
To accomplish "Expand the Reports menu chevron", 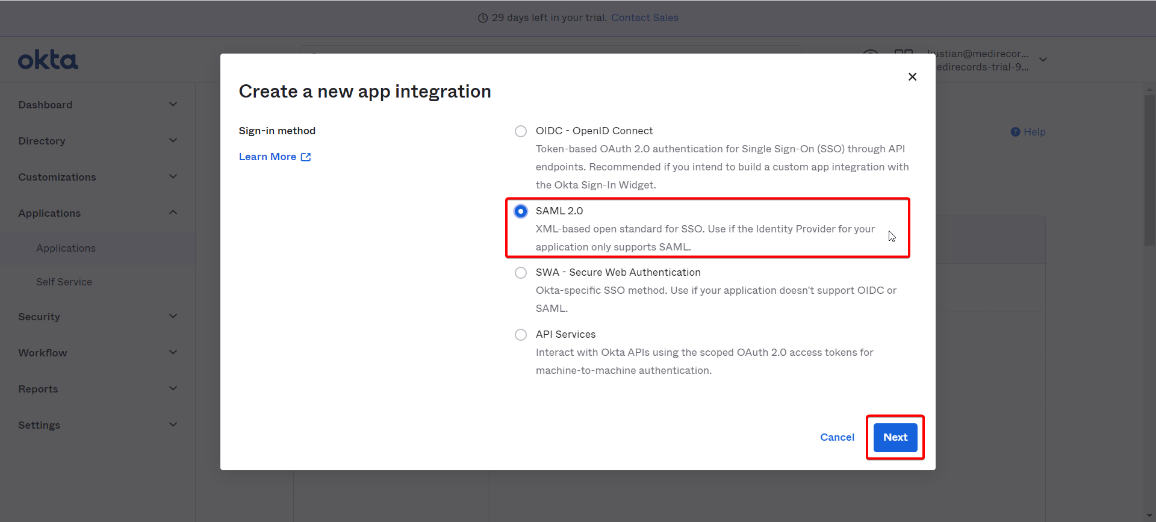I will [173, 388].
